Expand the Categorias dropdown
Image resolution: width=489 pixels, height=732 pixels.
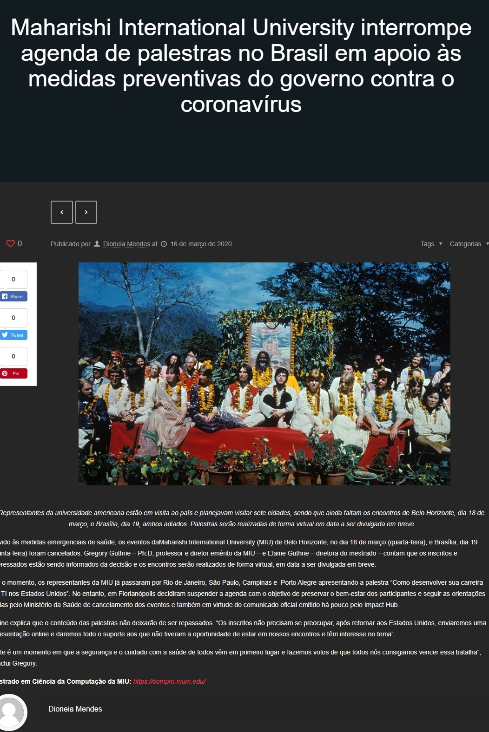pyautogui.click(x=469, y=244)
